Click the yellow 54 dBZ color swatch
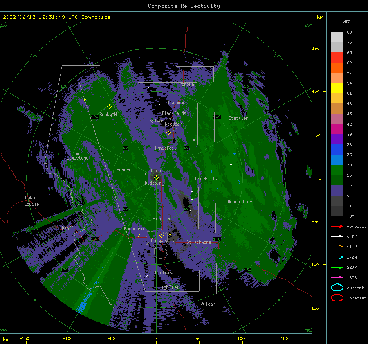This screenshot has height=344, width=368. (x=337, y=88)
